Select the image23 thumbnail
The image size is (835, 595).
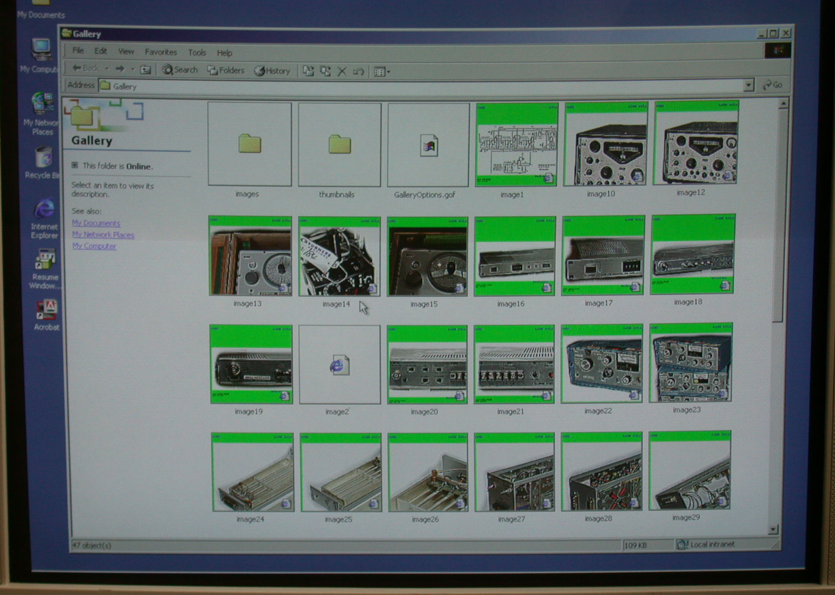coord(691,362)
